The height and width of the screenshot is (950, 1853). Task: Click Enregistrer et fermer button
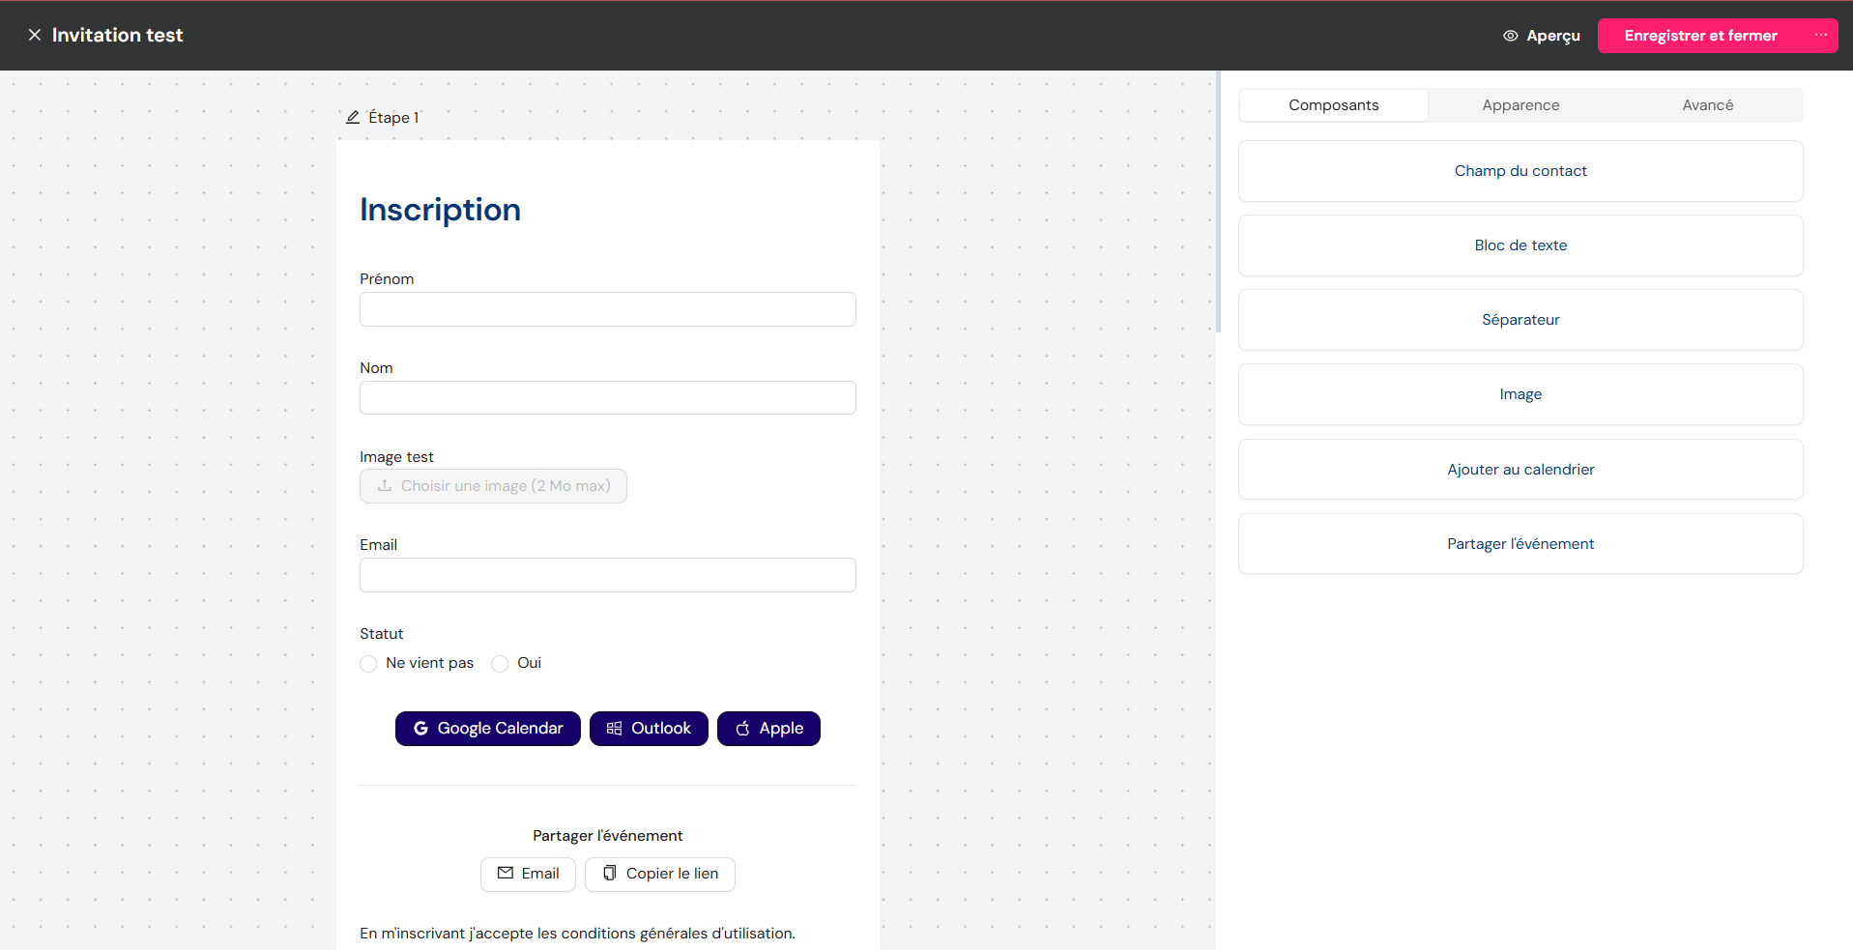(1700, 36)
